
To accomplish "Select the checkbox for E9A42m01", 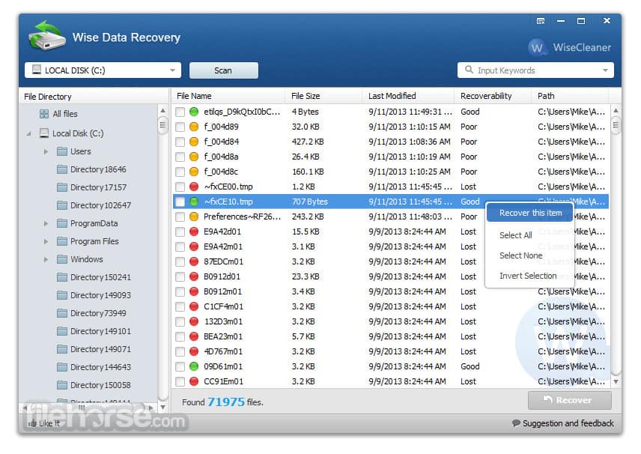I will (x=180, y=246).
